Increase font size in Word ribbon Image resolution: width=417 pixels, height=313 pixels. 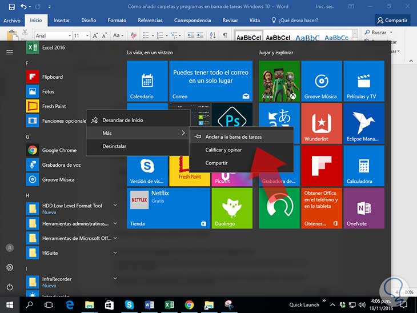[x=95, y=35]
